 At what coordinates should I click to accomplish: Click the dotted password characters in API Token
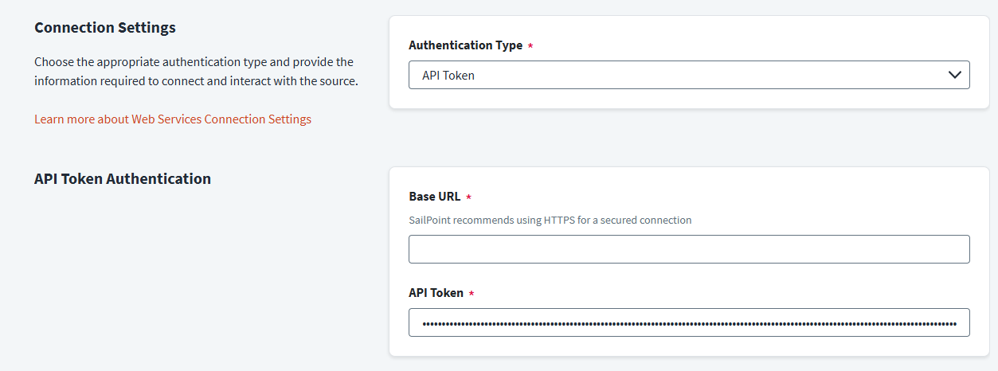(689, 324)
